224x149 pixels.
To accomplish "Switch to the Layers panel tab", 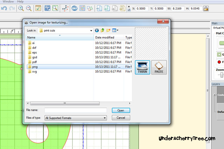I will (x=216, y=84).
